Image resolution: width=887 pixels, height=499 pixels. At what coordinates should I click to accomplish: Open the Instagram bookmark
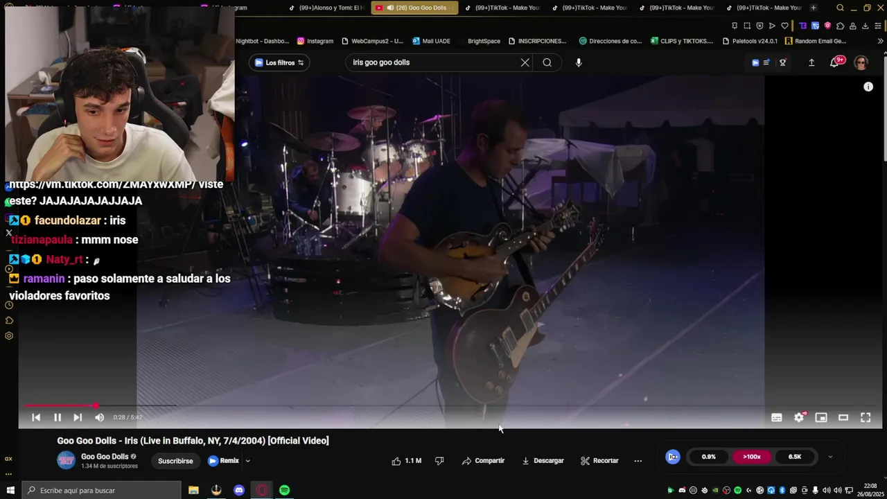pyautogui.click(x=315, y=41)
